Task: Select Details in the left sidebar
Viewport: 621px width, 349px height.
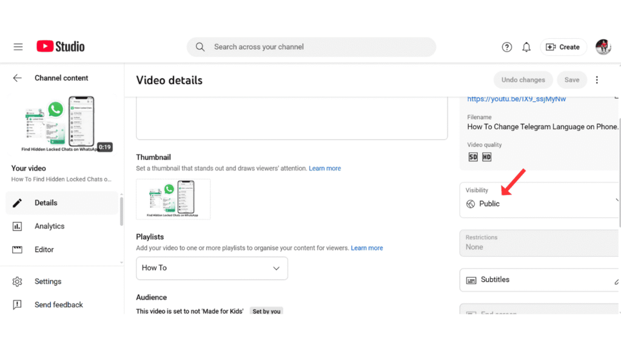Action: point(45,202)
